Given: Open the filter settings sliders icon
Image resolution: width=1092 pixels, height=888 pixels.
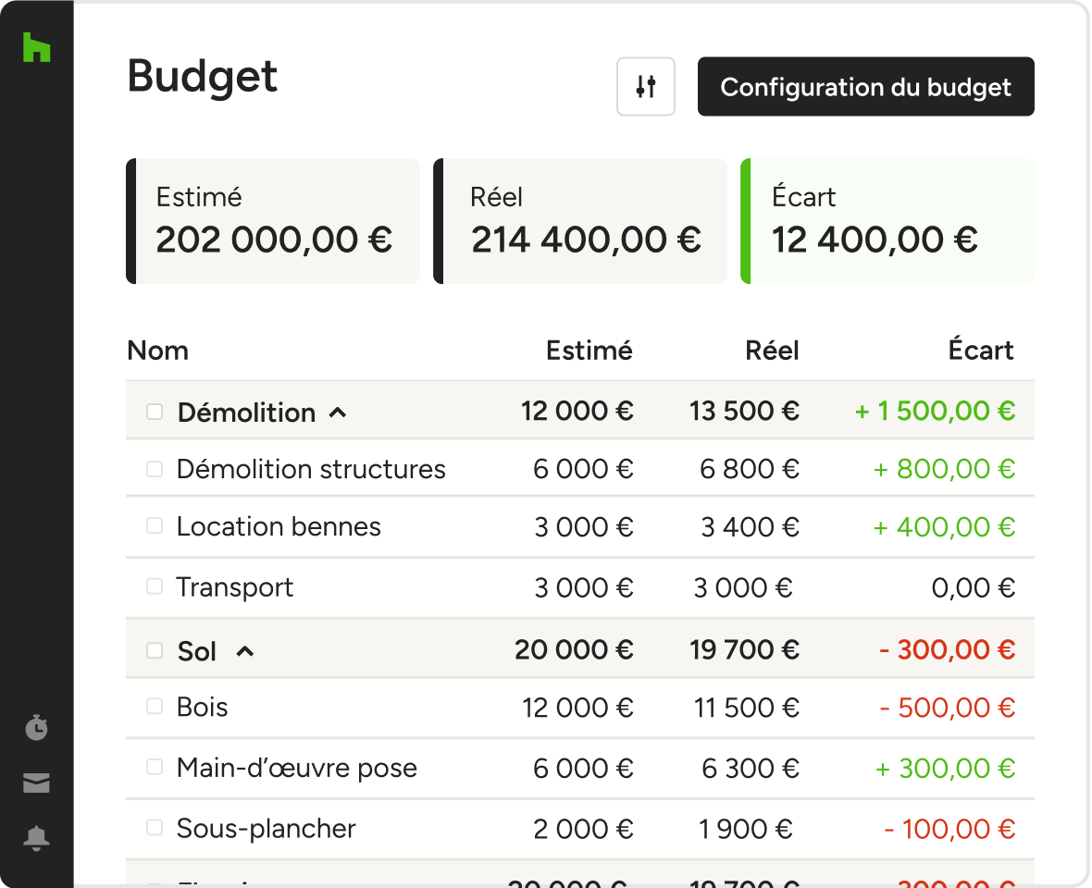Looking at the screenshot, I should click(x=646, y=87).
